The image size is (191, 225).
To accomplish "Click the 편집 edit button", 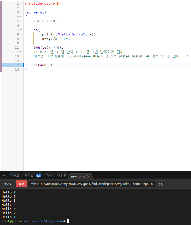I will click(160, 184).
